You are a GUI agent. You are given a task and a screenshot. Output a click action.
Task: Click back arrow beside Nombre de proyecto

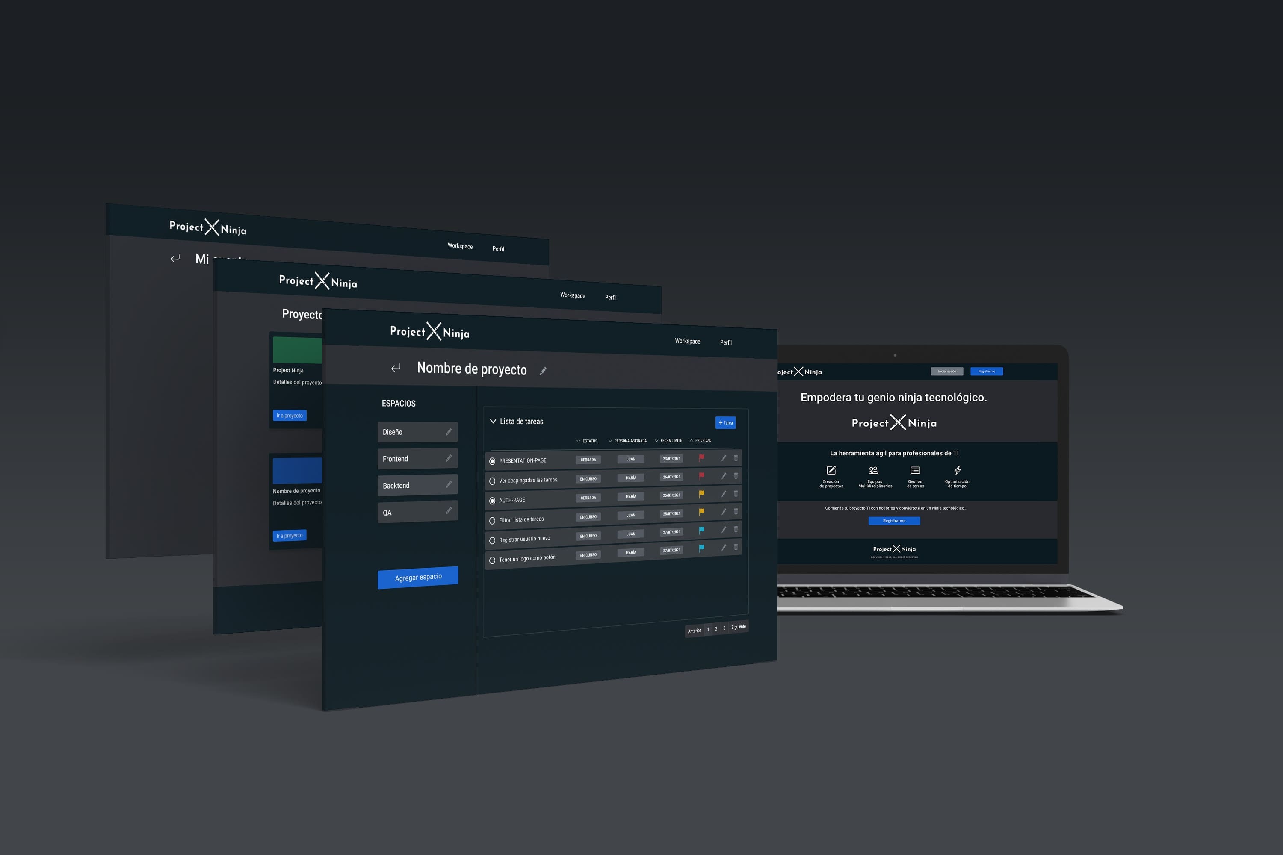click(x=396, y=368)
